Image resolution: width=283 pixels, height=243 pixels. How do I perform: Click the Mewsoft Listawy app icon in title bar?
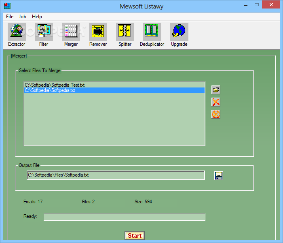click(x=7, y=6)
